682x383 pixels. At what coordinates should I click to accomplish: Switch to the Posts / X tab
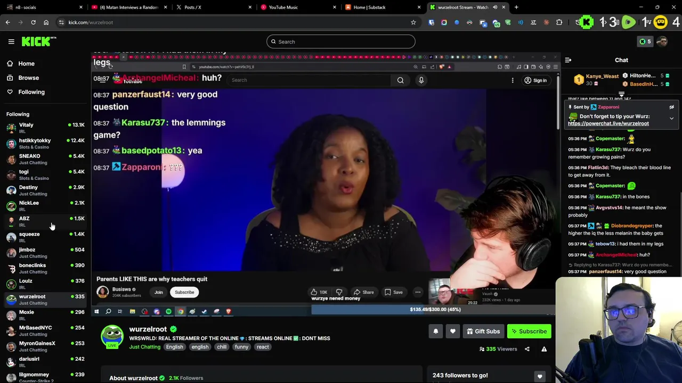click(214, 7)
